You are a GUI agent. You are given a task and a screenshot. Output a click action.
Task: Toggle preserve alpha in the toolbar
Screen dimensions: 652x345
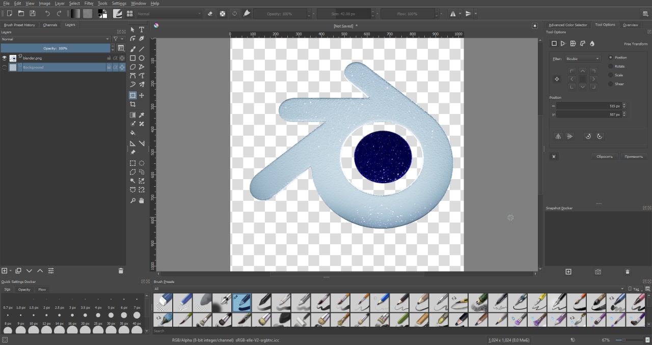222,14
